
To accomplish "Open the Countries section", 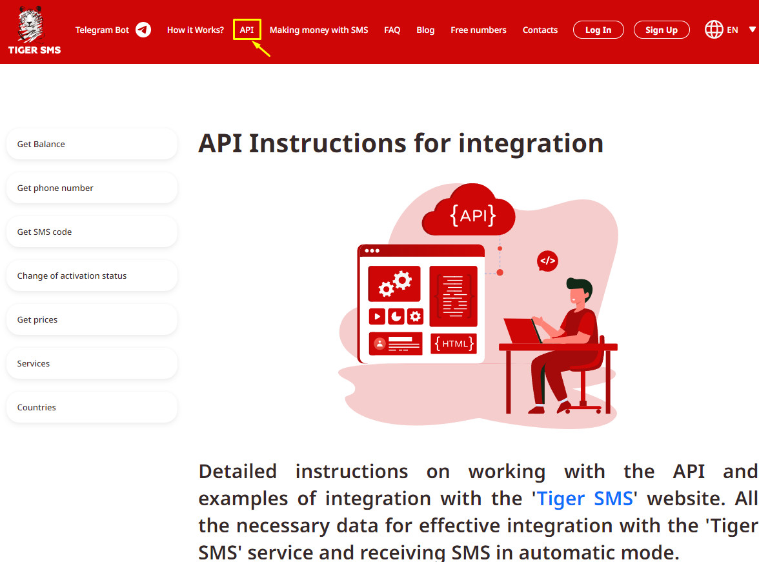I will pyautogui.click(x=92, y=408).
